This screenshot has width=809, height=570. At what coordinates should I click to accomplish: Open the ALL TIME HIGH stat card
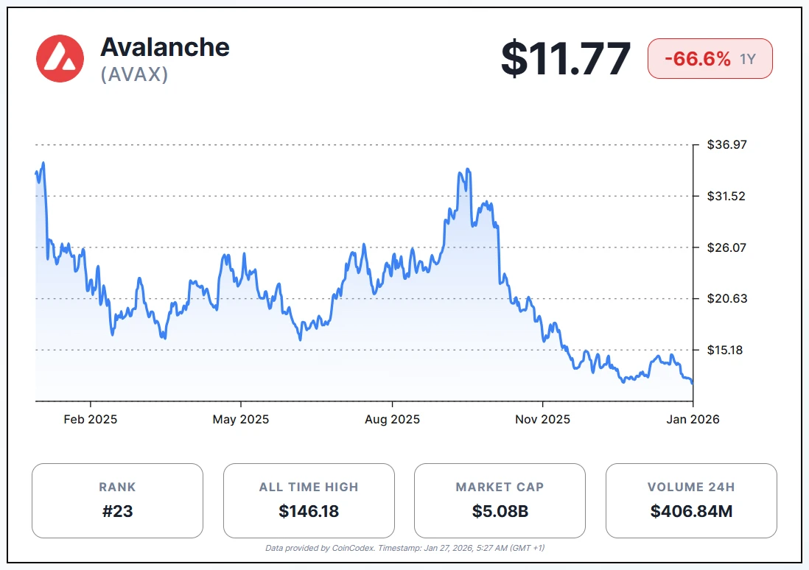(x=309, y=500)
